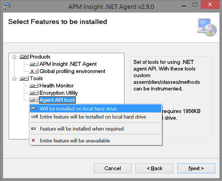The image size is (222, 181).
Task: Open the APM Insight .NET Agent feature icon dropdown
Action: pyautogui.click(x=34, y=64)
